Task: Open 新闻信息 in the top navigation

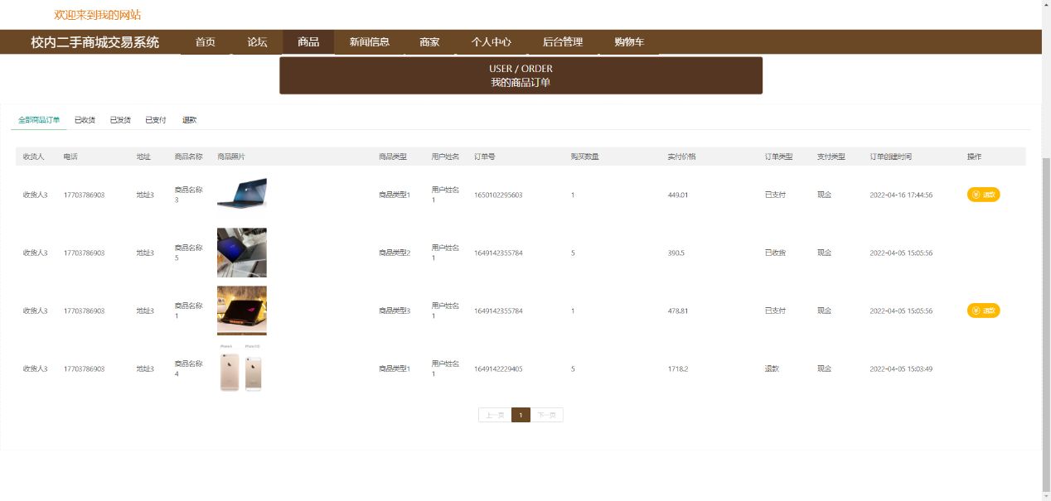Action: pyautogui.click(x=370, y=42)
